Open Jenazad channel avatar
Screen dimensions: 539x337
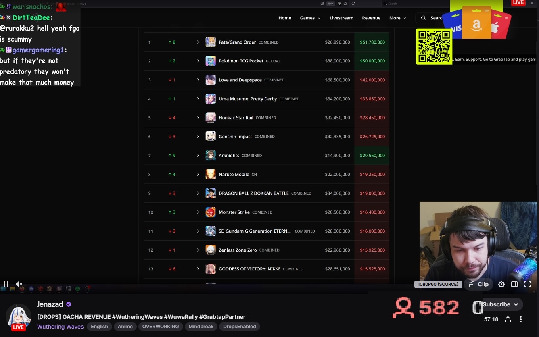point(18,316)
